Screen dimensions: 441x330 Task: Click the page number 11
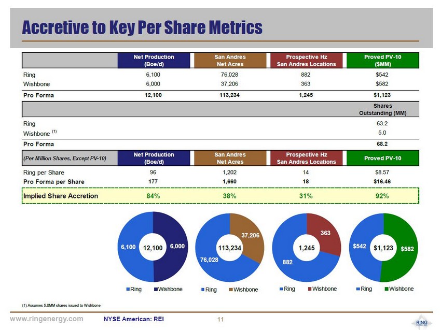click(220, 319)
